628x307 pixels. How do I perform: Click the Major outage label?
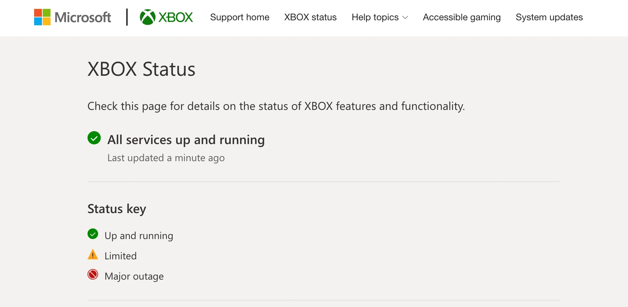tap(134, 276)
